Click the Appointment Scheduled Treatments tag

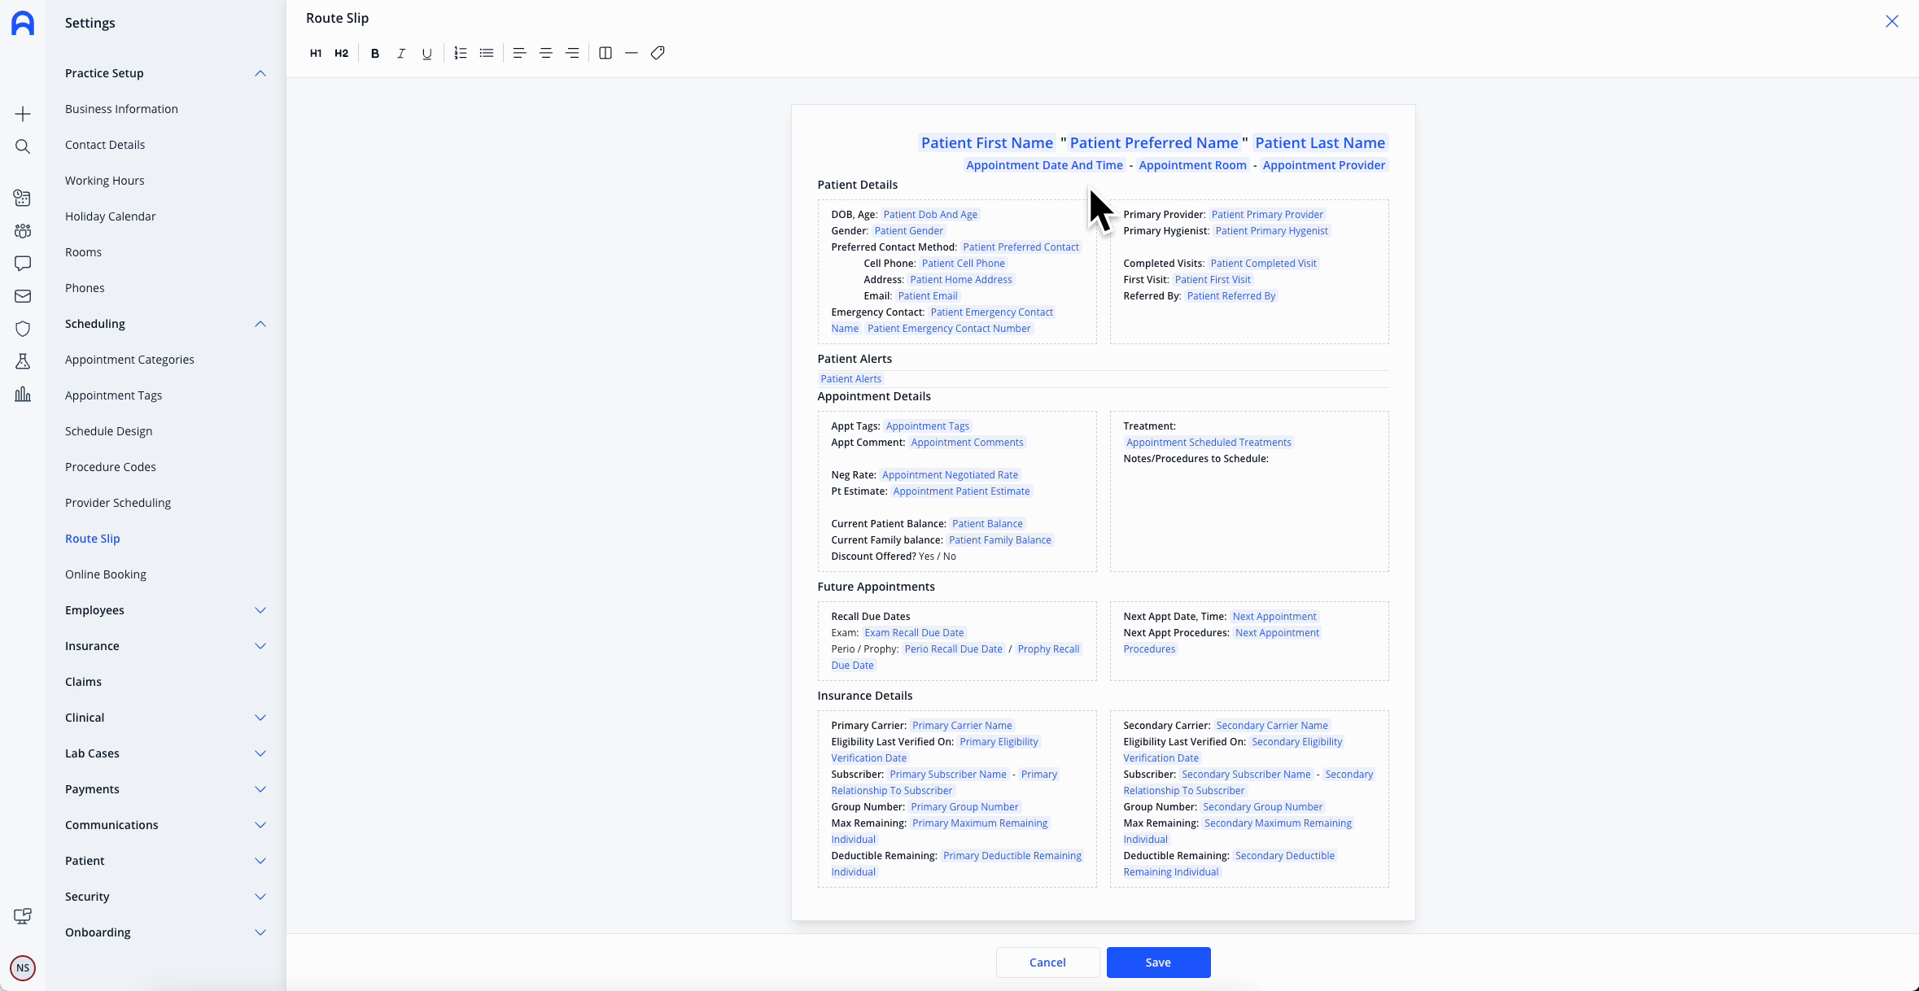(x=1209, y=443)
